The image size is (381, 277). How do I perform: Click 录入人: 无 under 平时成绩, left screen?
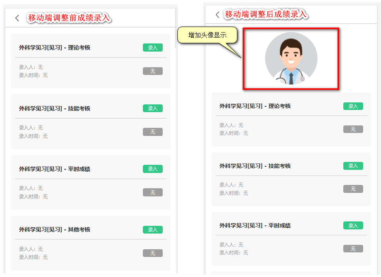coord(31,188)
